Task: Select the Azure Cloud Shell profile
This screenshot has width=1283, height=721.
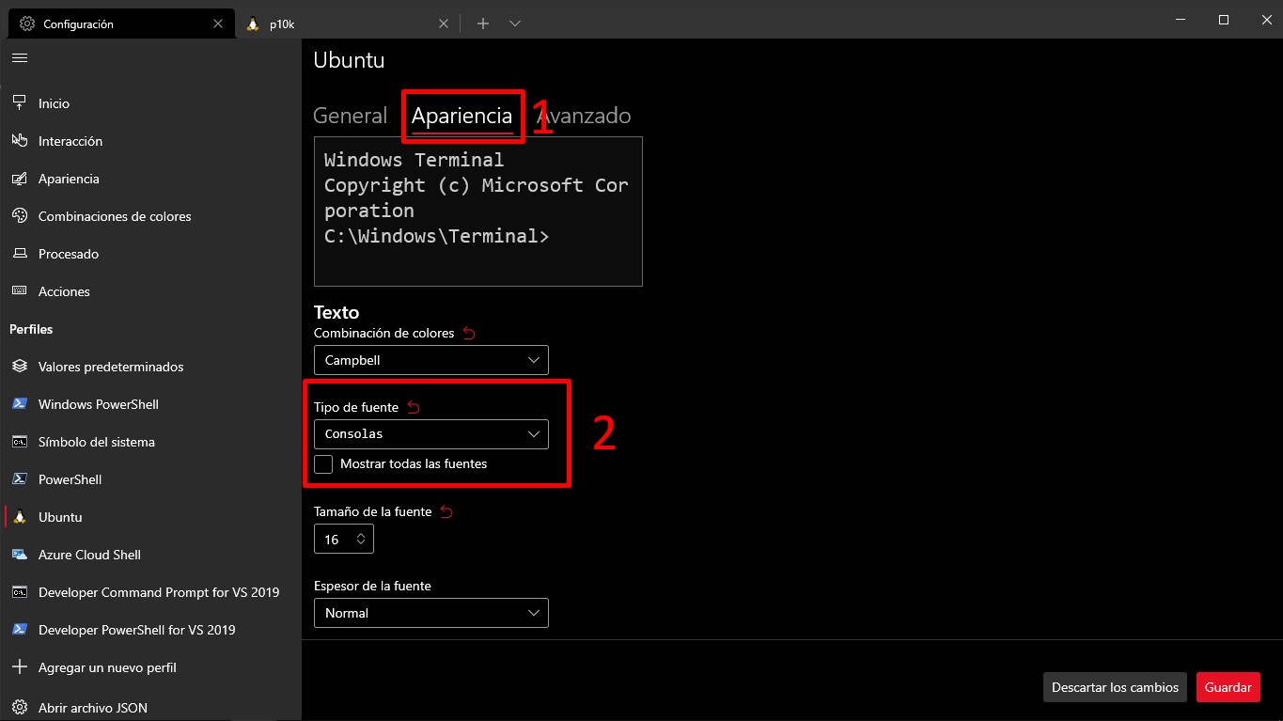Action: click(x=150, y=555)
